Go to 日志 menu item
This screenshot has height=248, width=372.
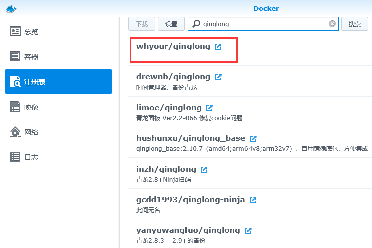click(58, 157)
